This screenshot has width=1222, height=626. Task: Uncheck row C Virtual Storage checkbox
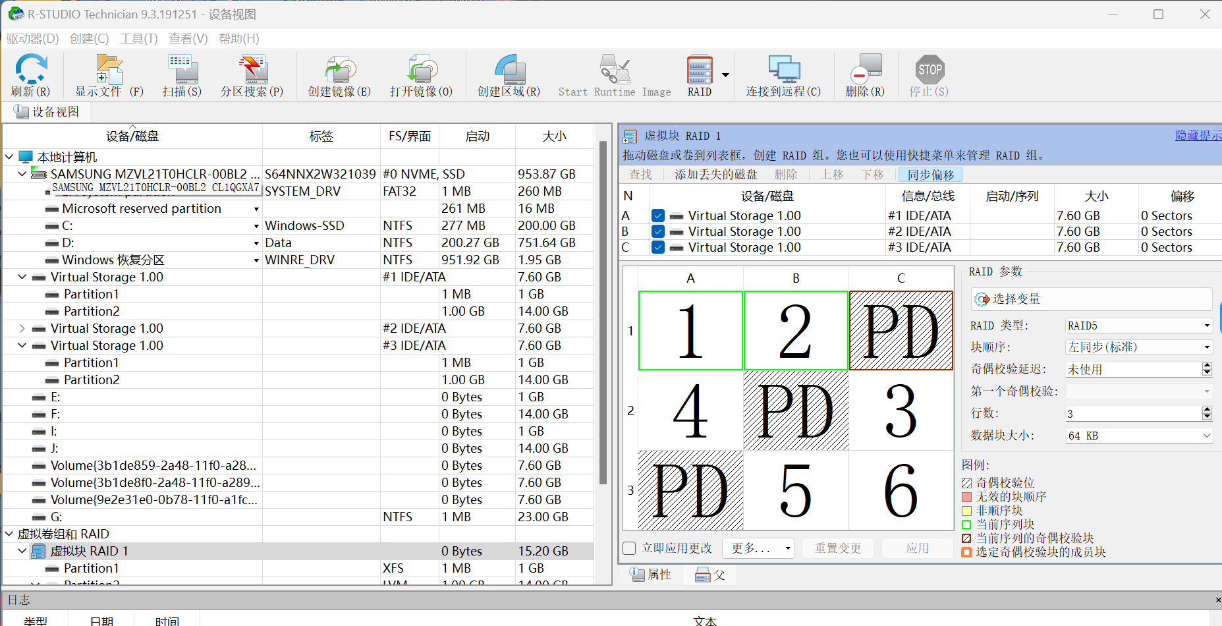pyautogui.click(x=657, y=247)
